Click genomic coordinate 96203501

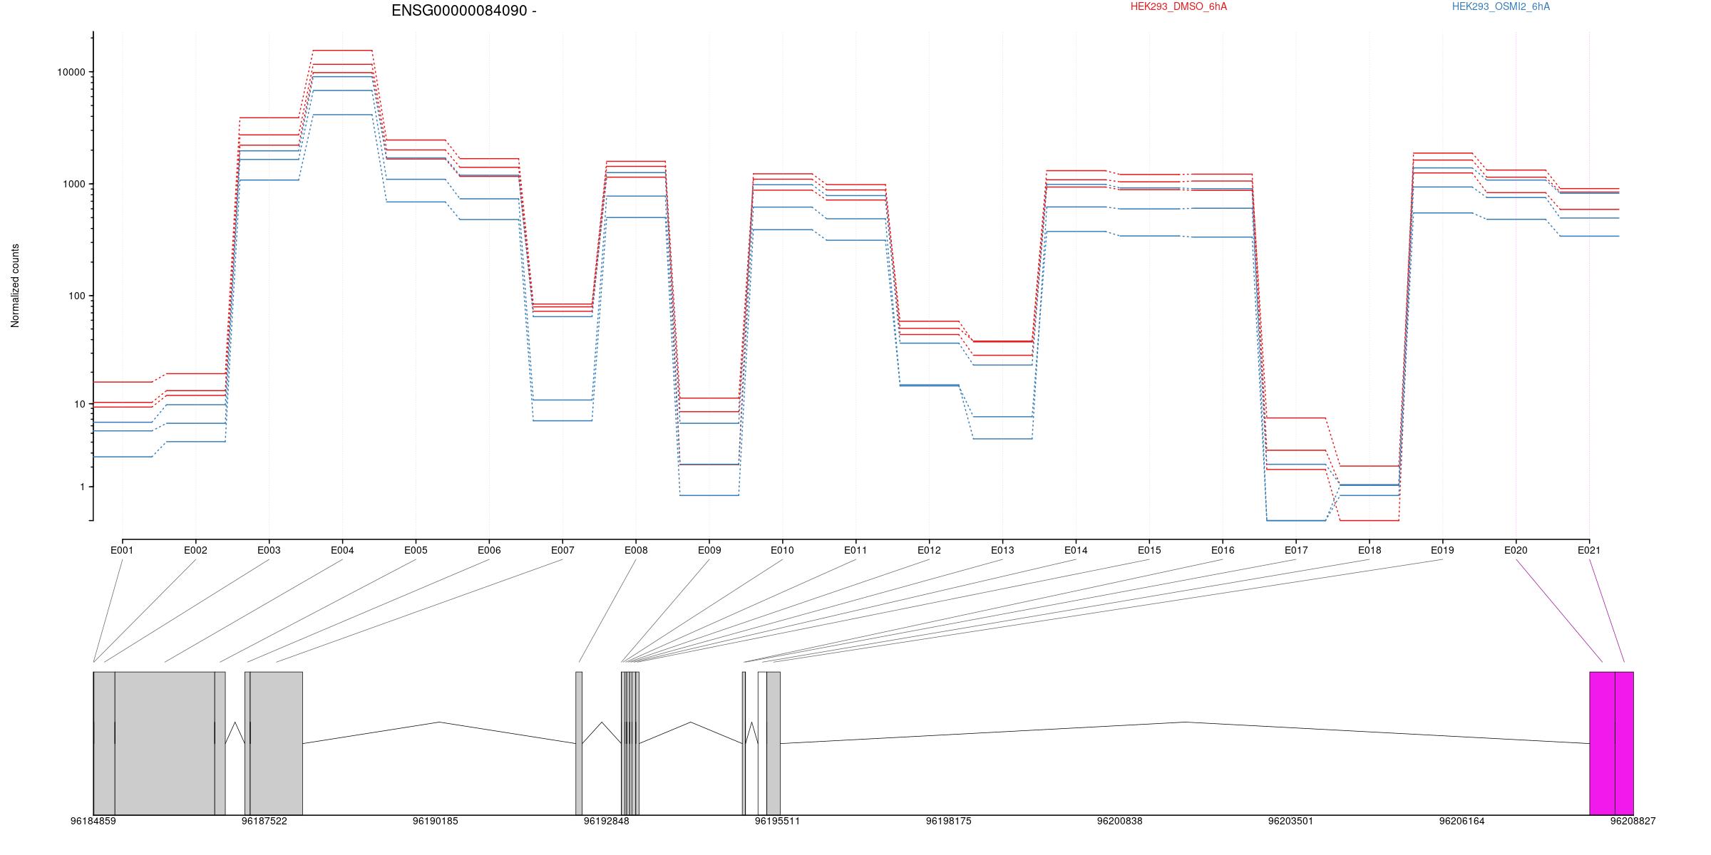pyautogui.click(x=1291, y=821)
